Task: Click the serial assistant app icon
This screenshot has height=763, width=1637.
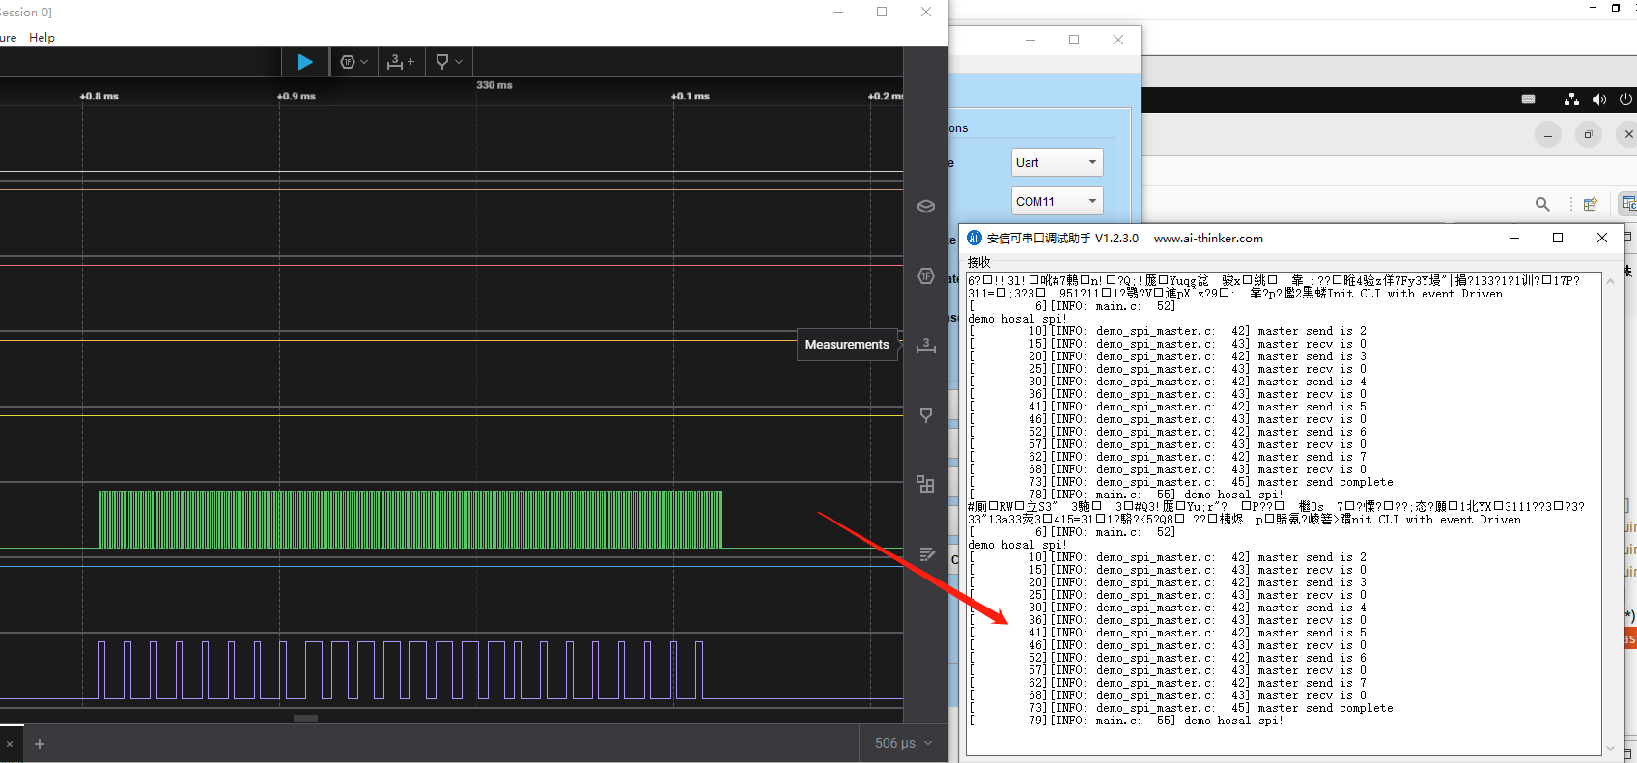Action: pos(974,239)
